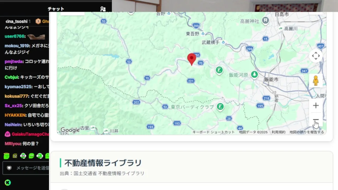This screenshot has height=190, width=338.
Task: Pick the fourth green smiling emote
Action: click(x=31, y=156)
